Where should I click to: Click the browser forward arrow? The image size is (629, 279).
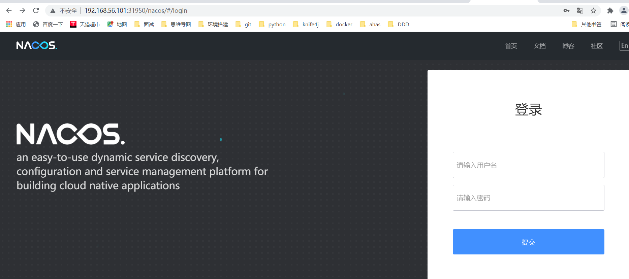23,10
